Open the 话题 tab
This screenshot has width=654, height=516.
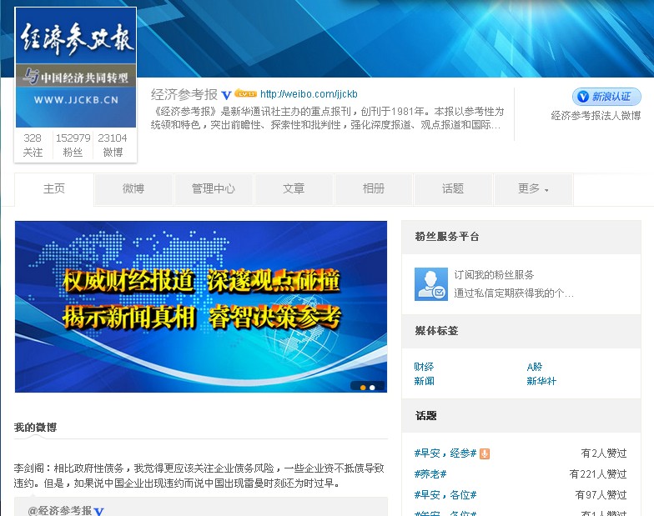pos(453,189)
